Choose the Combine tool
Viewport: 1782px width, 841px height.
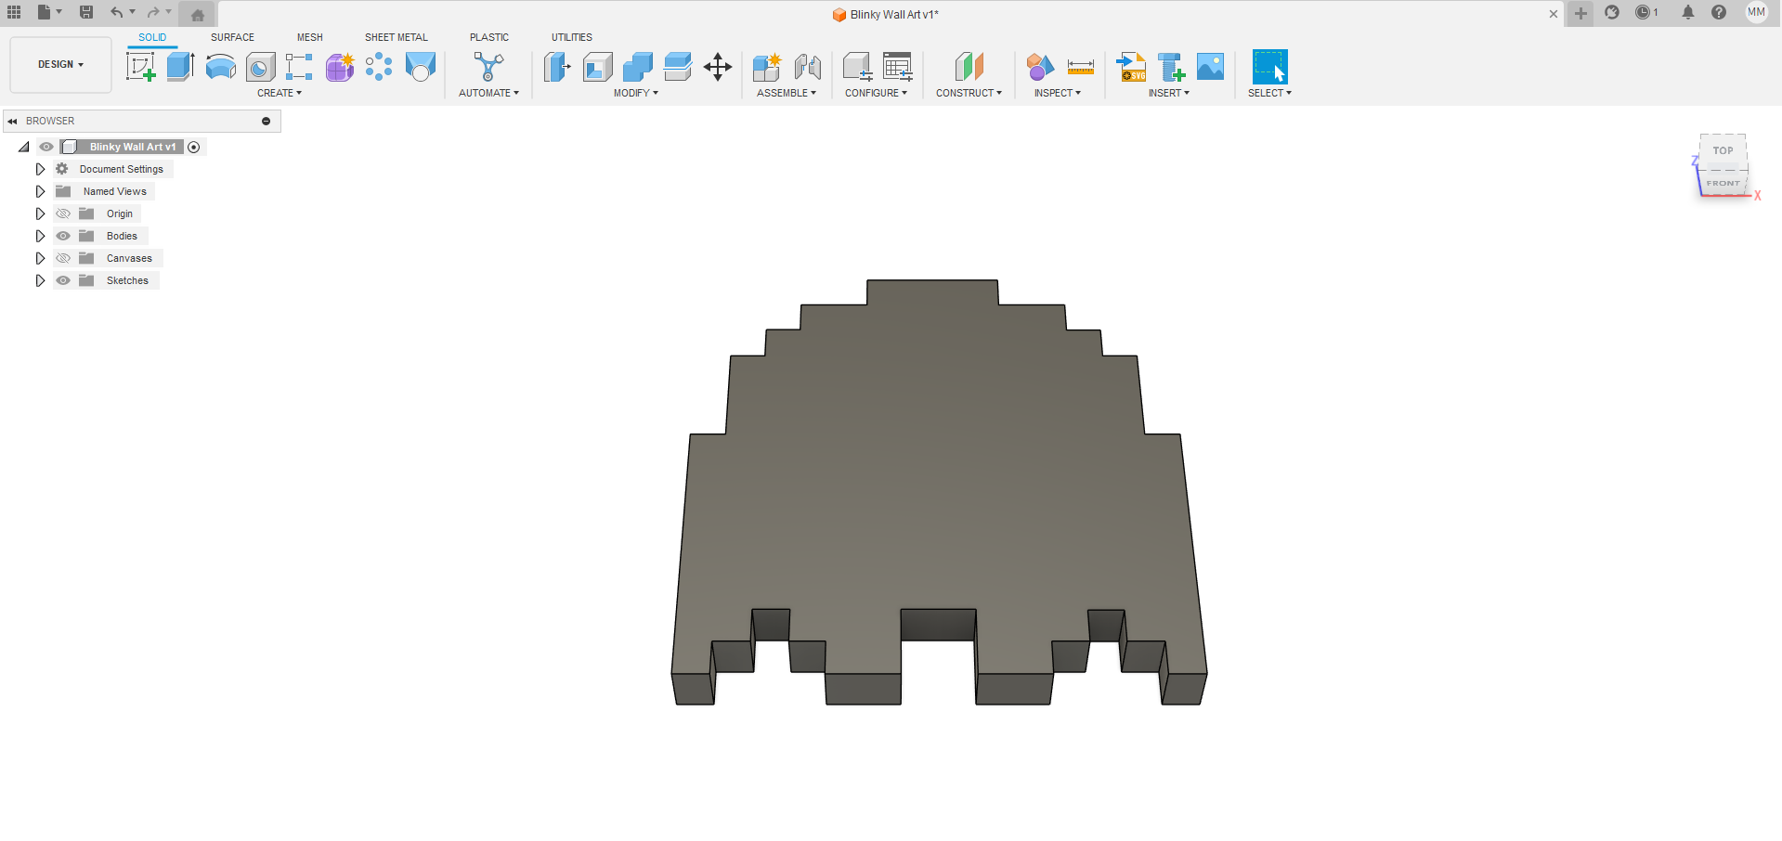(638, 67)
